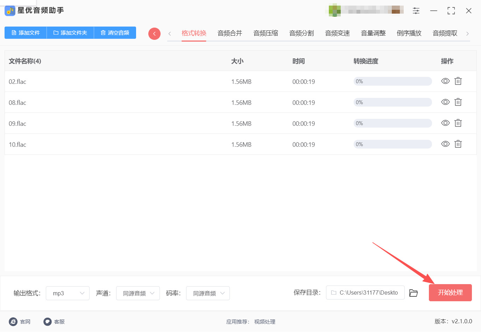Preview 09.flac with its eye icon
Screen dimensions: 481x332
tap(445, 123)
